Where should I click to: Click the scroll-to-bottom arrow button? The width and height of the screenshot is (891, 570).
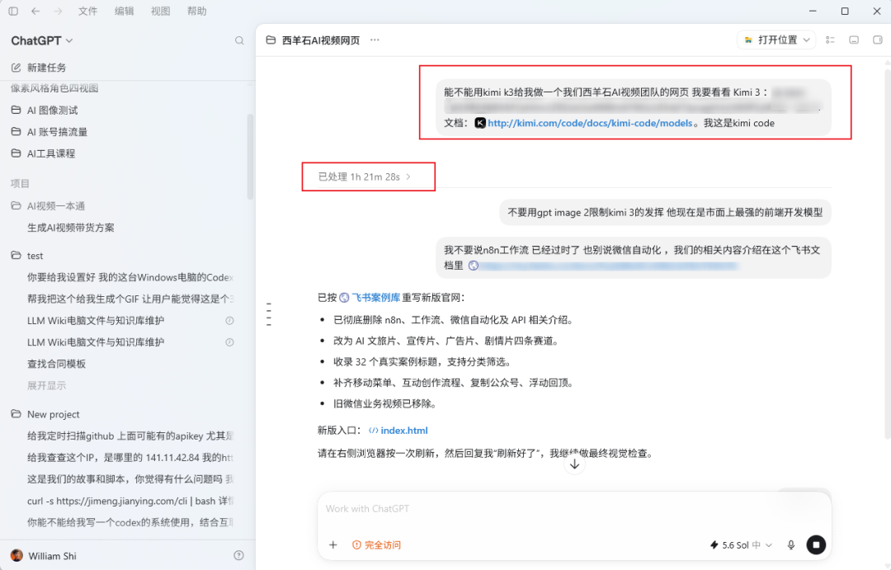(574, 464)
